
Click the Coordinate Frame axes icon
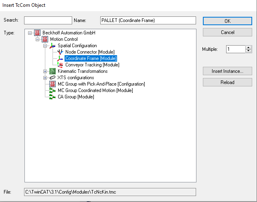[60, 58]
